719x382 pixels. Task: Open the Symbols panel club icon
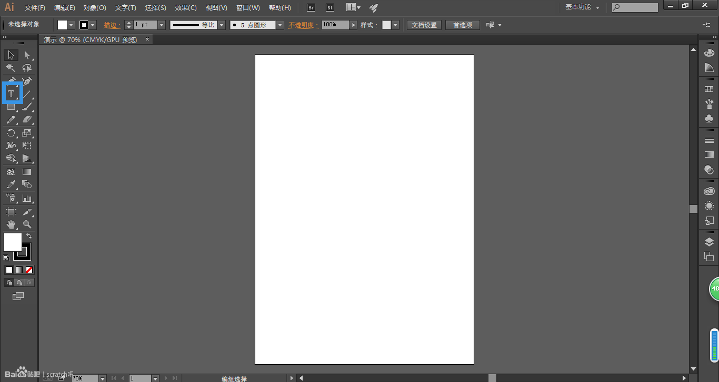click(x=709, y=119)
